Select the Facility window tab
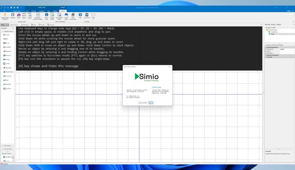Screen dimensions: 295x170 pyautogui.click(x=5, y=25)
